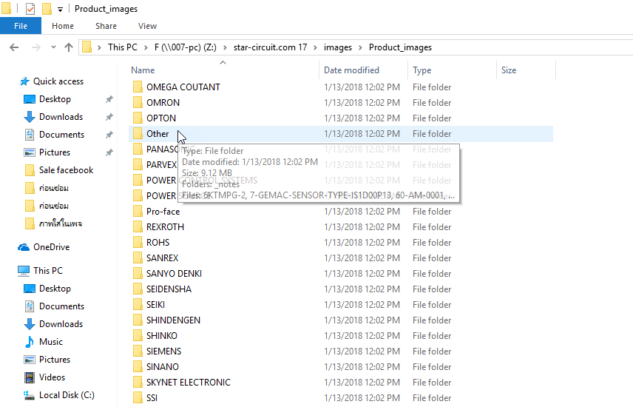
Task: Click the Forward navigation arrow
Action: click(36, 47)
